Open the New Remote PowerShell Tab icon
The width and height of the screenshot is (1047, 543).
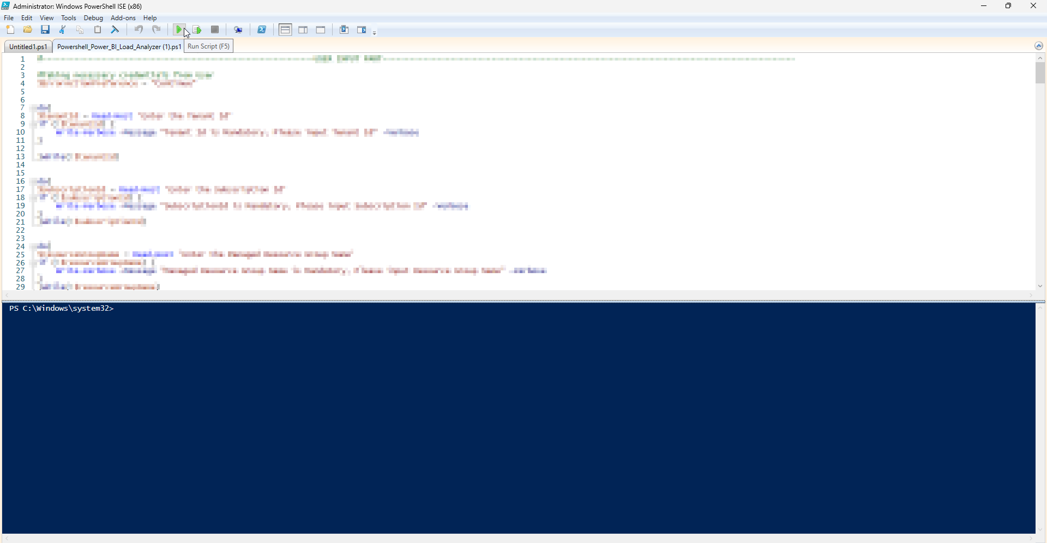click(x=238, y=30)
